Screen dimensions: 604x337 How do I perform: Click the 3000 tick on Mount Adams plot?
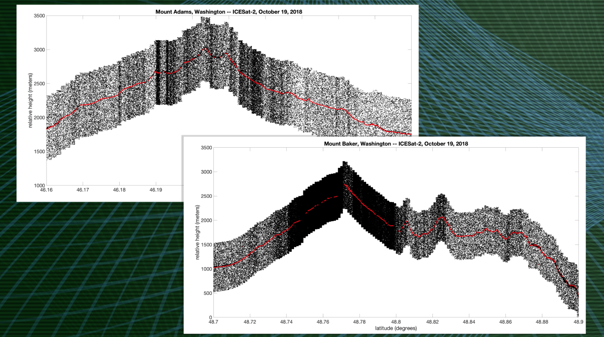(x=39, y=50)
